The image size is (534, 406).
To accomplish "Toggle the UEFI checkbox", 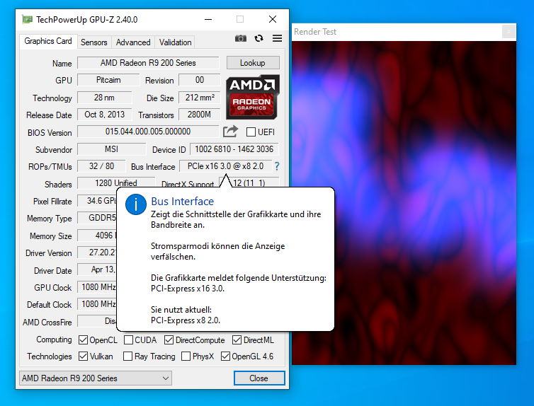I will (x=251, y=132).
